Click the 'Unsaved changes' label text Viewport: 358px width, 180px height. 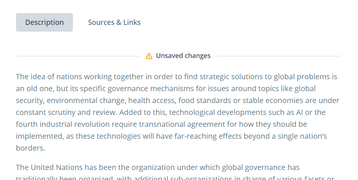tap(183, 56)
